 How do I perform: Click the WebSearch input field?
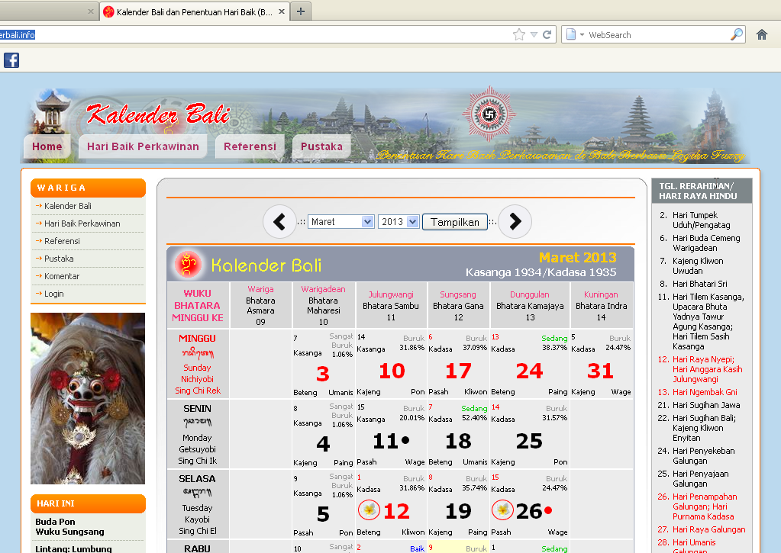click(657, 35)
